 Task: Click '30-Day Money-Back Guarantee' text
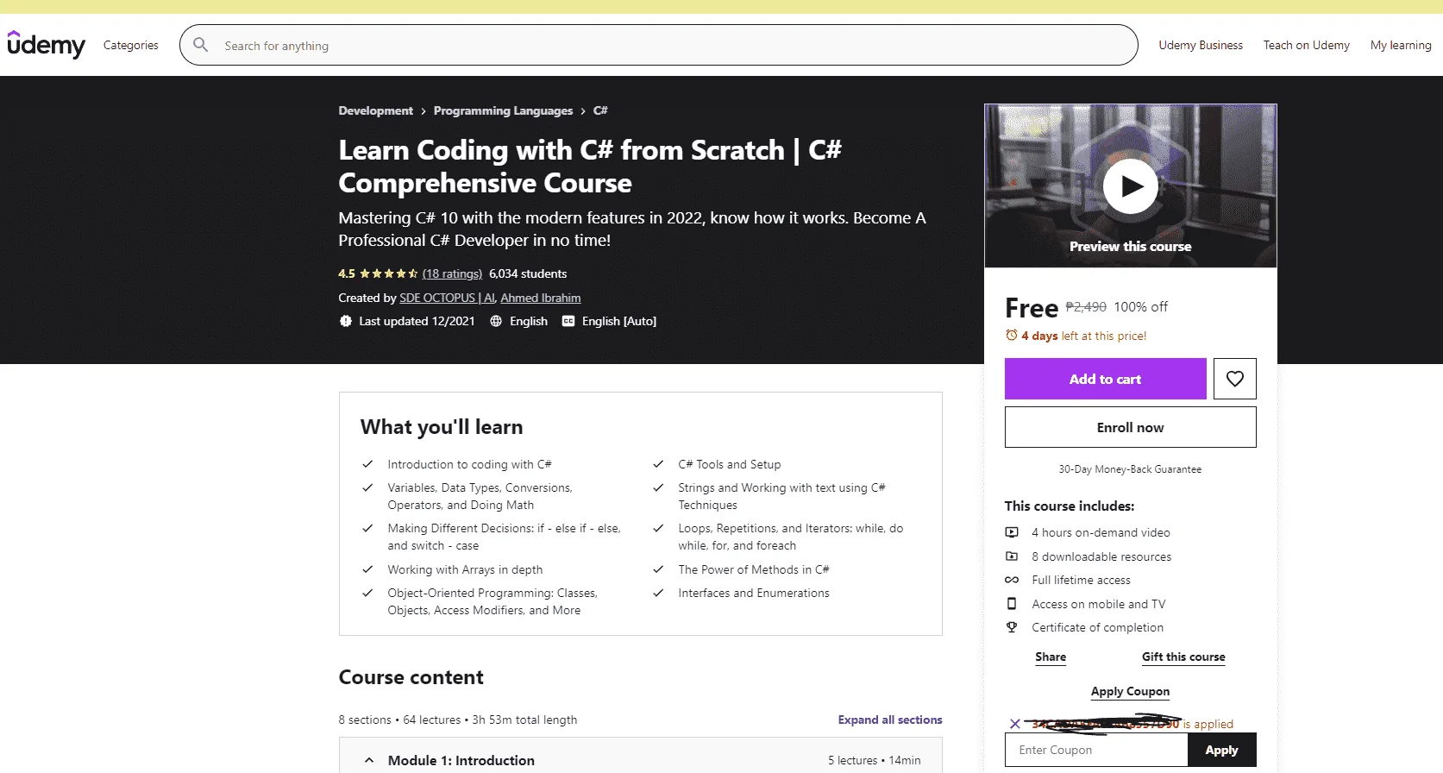click(x=1130, y=469)
